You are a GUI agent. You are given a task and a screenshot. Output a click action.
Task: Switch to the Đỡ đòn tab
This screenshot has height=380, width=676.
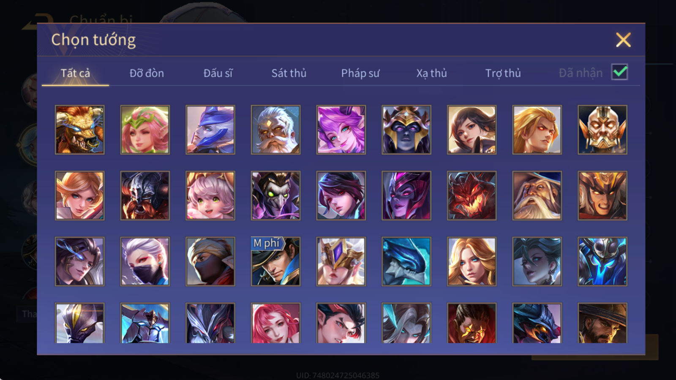(x=147, y=73)
